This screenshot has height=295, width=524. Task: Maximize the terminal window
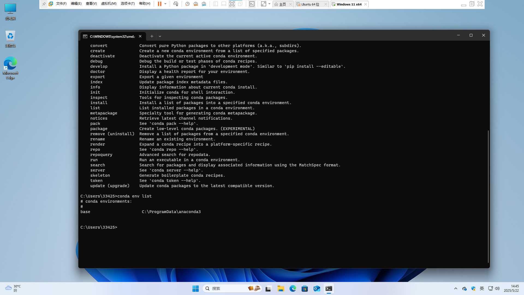(x=471, y=35)
